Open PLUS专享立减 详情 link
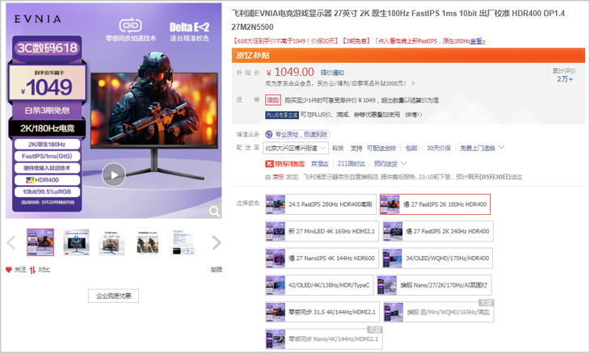The height and width of the screenshot is (353, 590). (x=414, y=114)
